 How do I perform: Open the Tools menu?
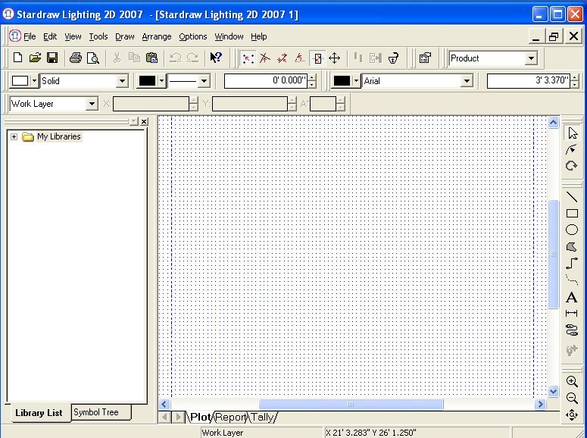point(98,36)
